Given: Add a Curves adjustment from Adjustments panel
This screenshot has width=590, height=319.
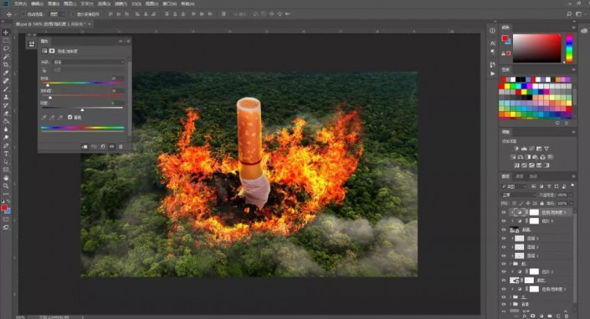Looking at the screenshot, I should tap(531, 149).
